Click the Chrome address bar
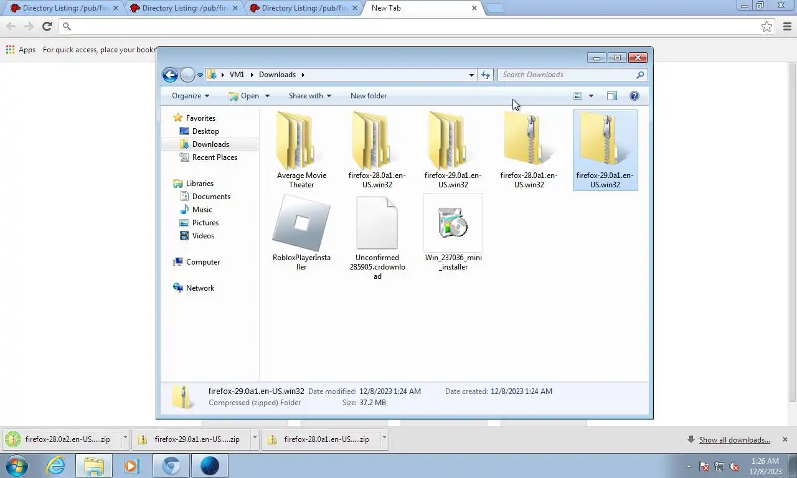 click(x=415, y=26)
